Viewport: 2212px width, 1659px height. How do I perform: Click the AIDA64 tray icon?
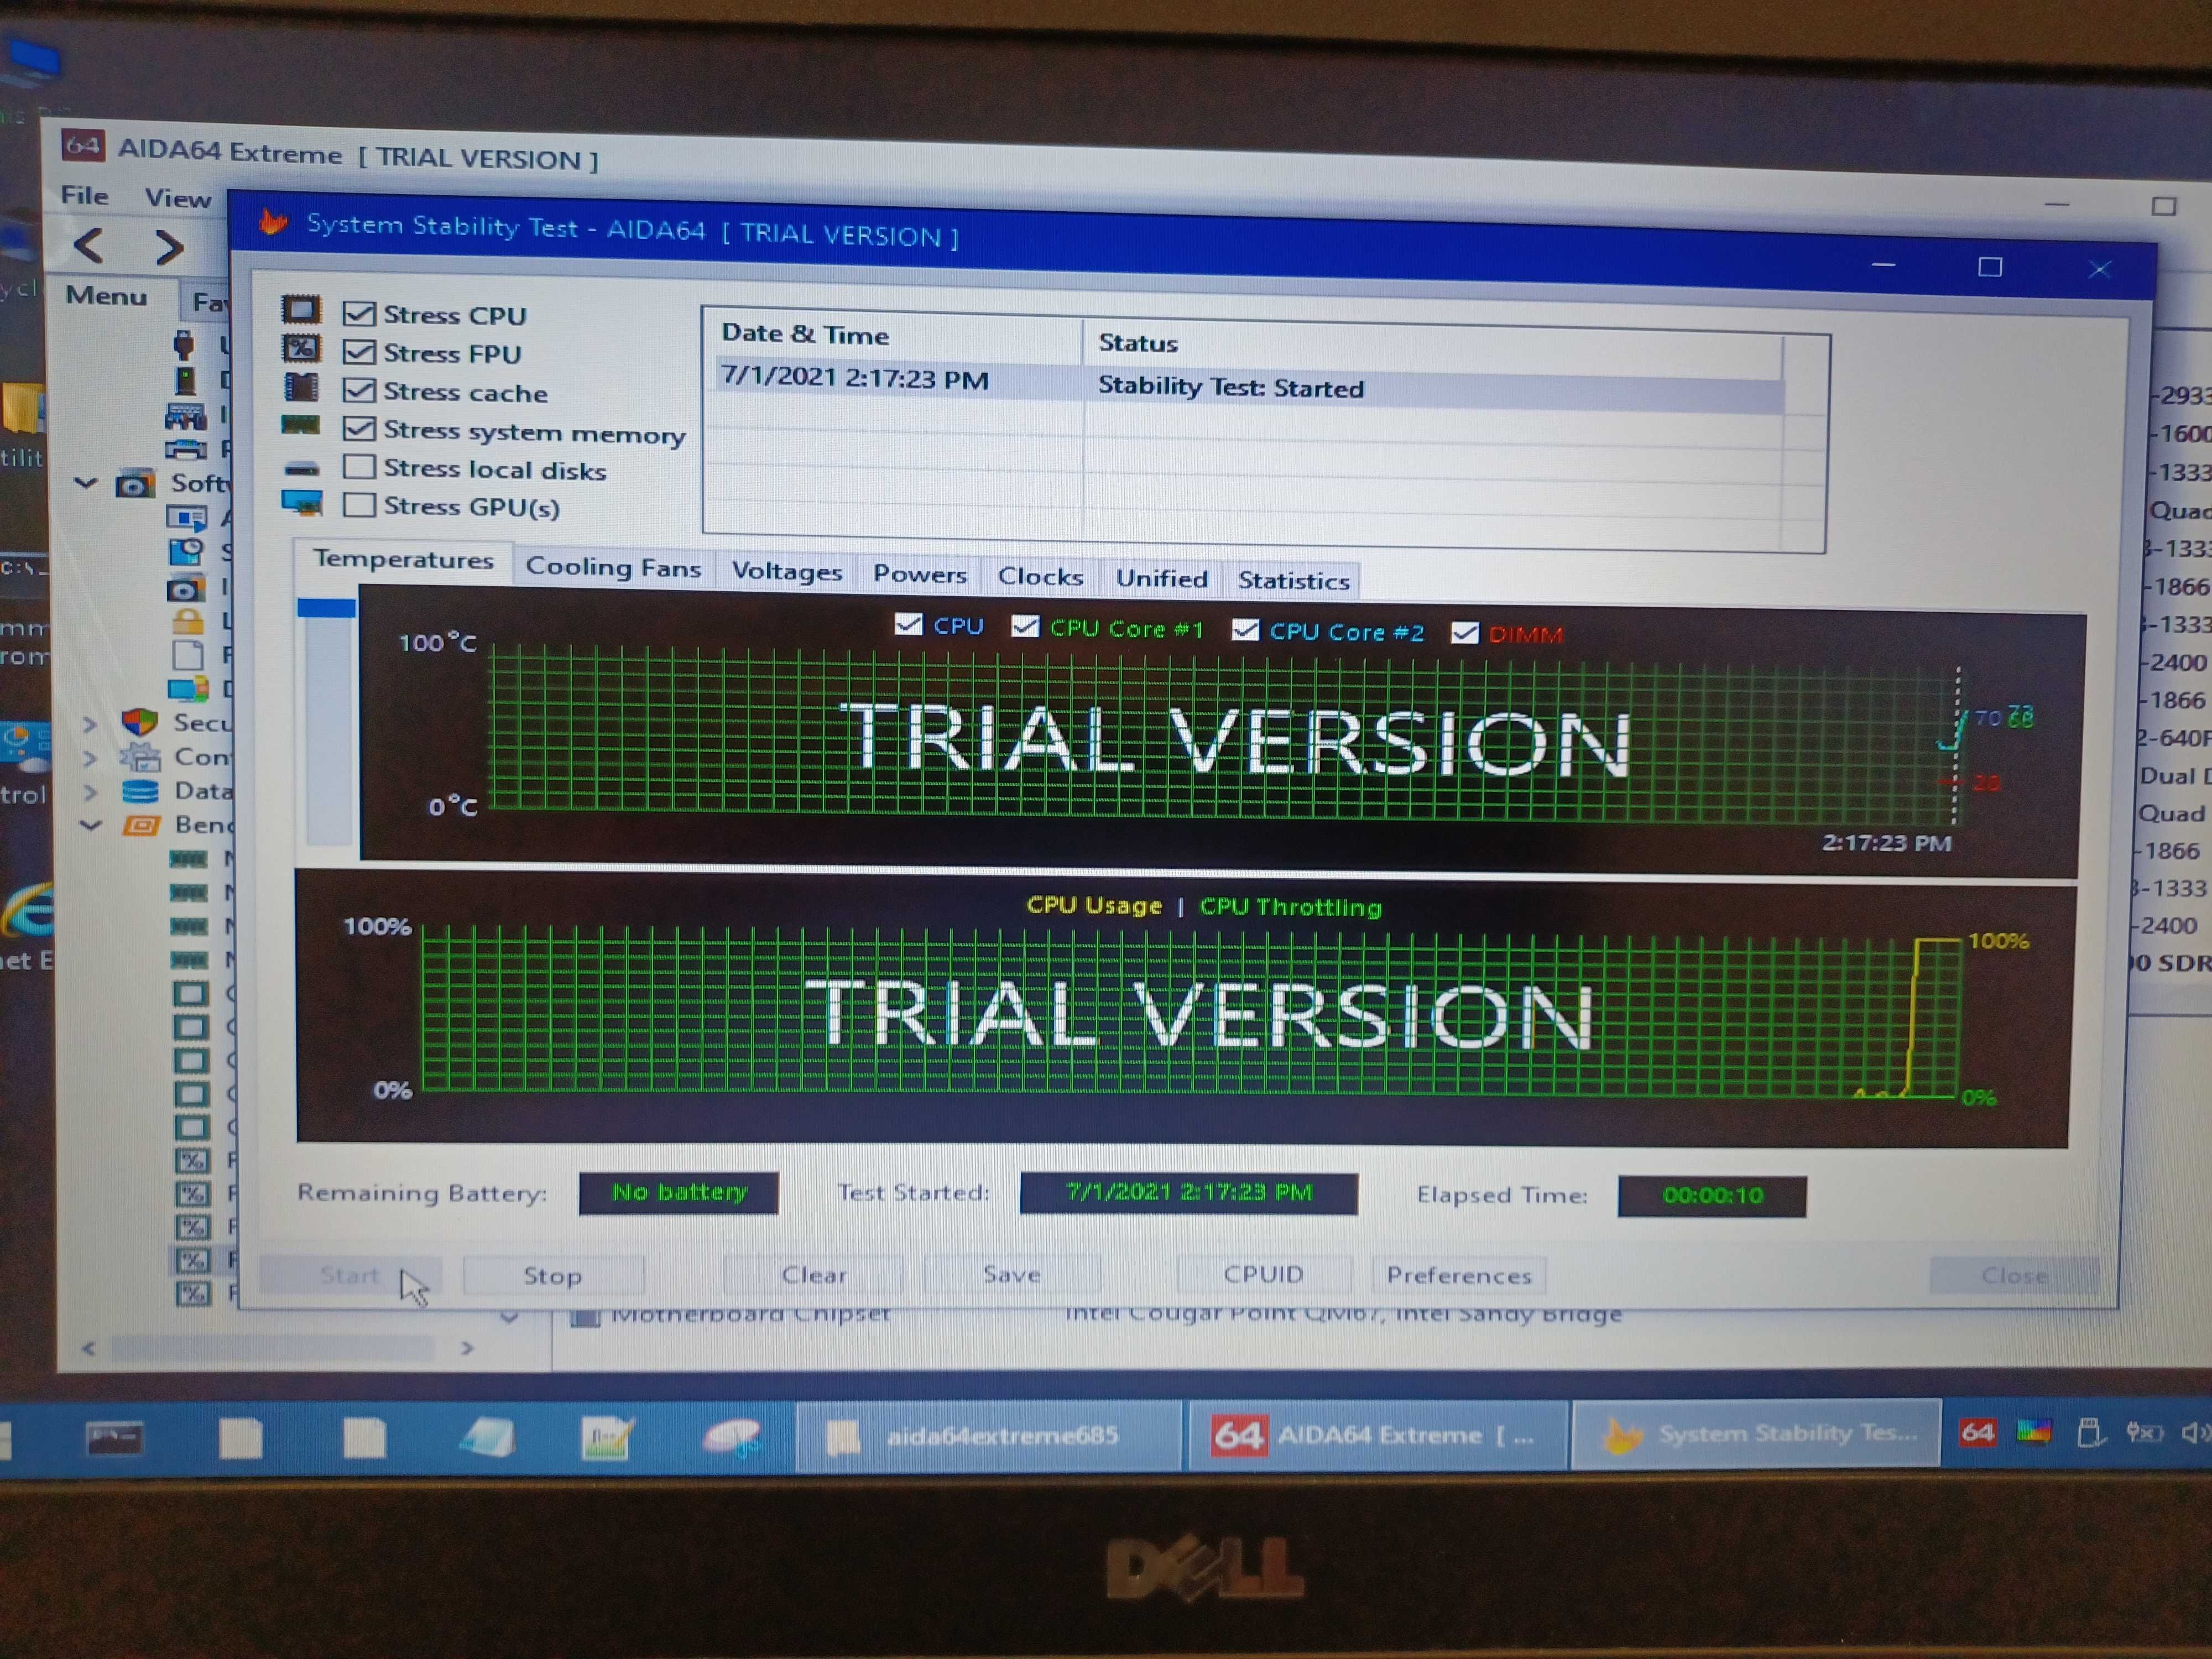1977,1432
